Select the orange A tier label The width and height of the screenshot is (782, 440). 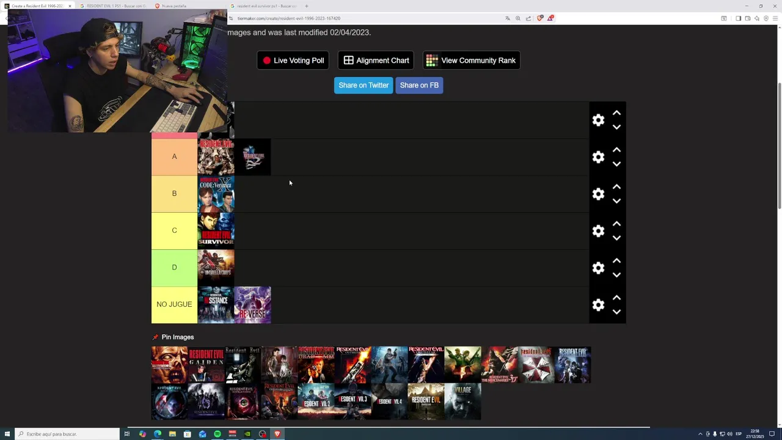(x=174, y=157)
